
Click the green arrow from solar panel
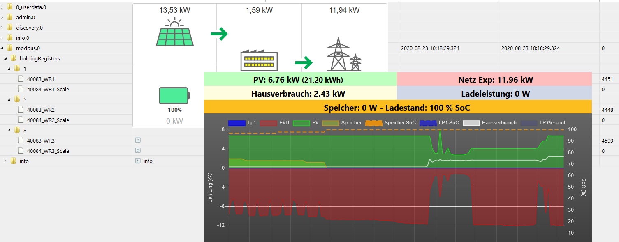[x=219, y=35]
